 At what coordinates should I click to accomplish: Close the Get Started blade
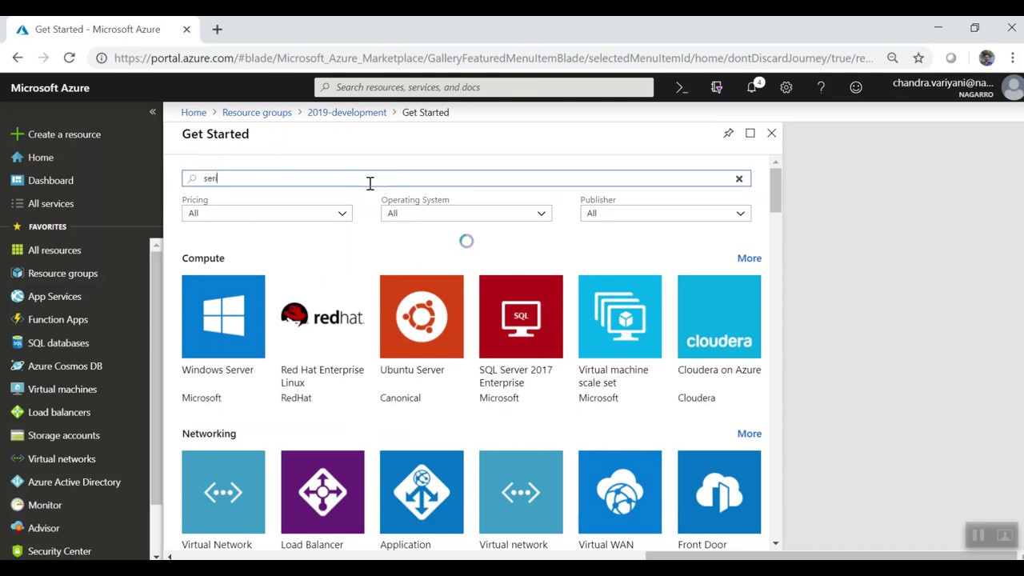pyautogui.click(x=772, y=134)
